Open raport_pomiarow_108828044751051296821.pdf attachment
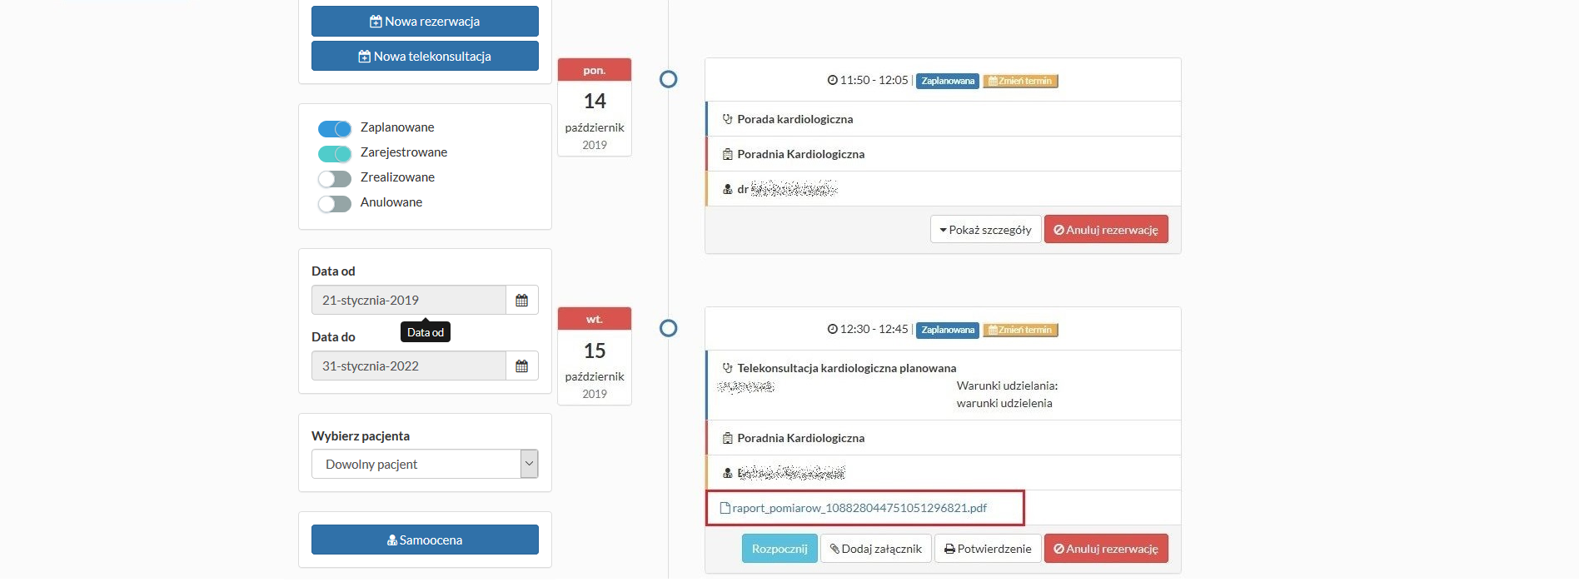 click(x=860, y=508)
